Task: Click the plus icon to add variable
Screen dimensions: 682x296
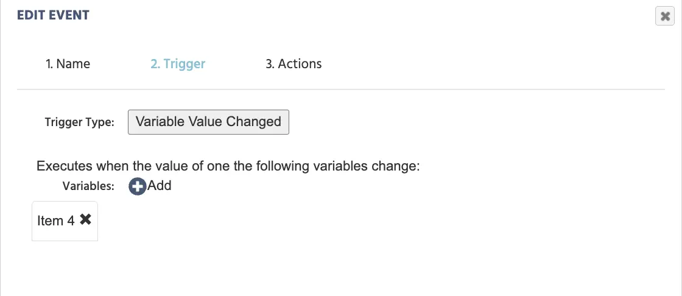Action: pos(138,187)
